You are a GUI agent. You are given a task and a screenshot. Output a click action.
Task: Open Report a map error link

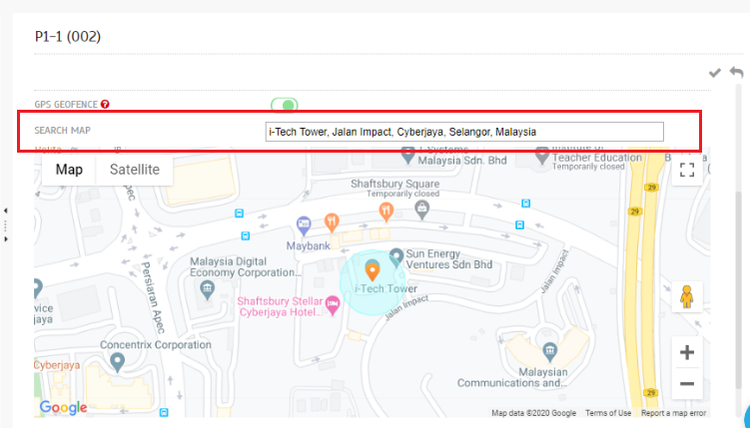673,413
